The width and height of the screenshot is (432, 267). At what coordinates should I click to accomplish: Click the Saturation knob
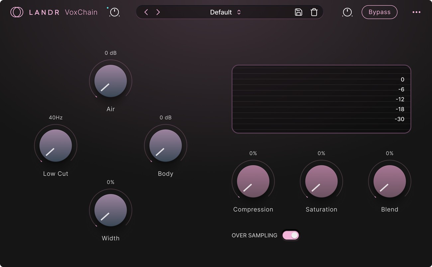(x=321, y=182)
